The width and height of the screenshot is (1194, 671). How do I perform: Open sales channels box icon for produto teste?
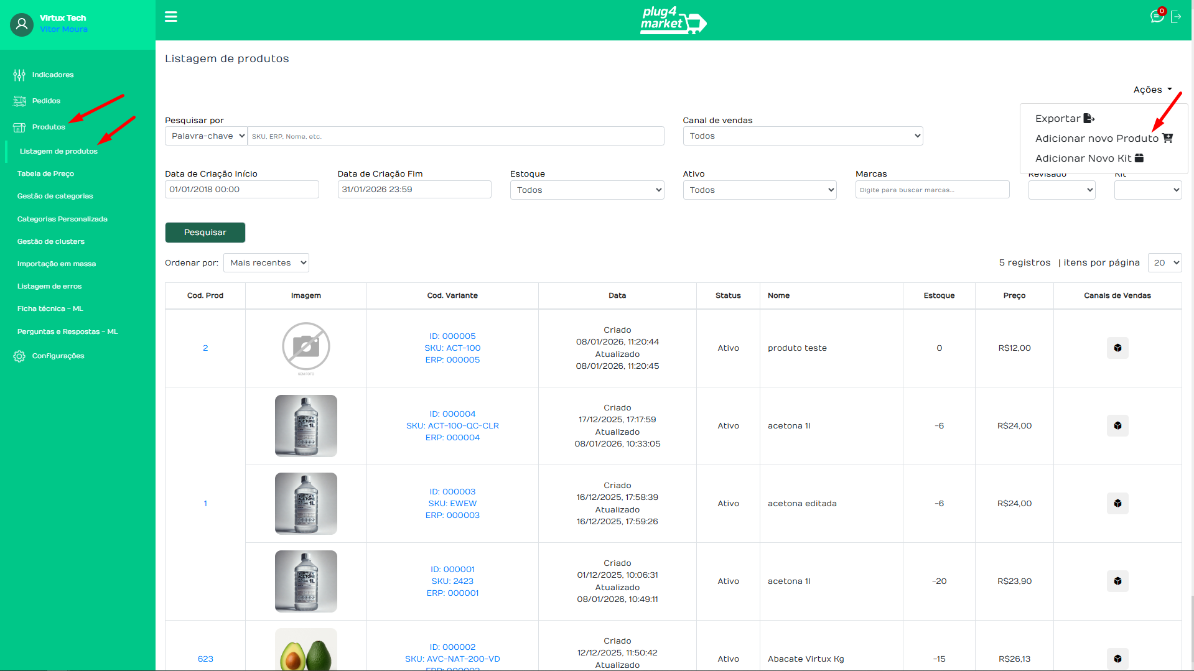tap(1117, 348)
